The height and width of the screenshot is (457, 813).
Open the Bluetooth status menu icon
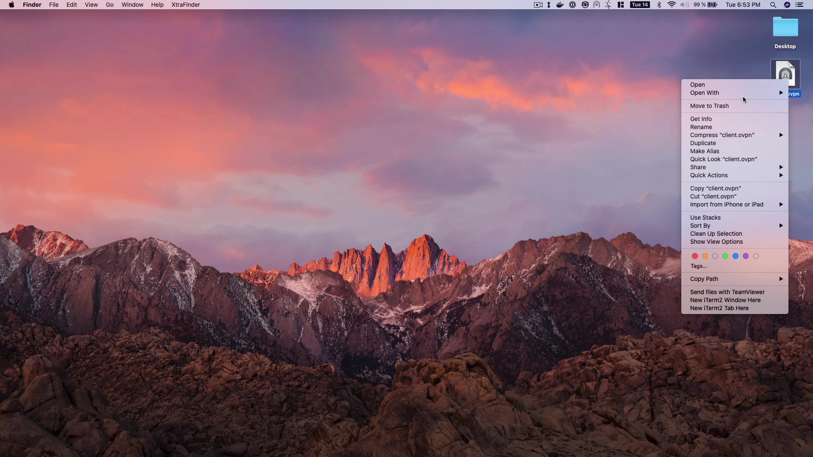pyautogui.click(x=659, y=5)
